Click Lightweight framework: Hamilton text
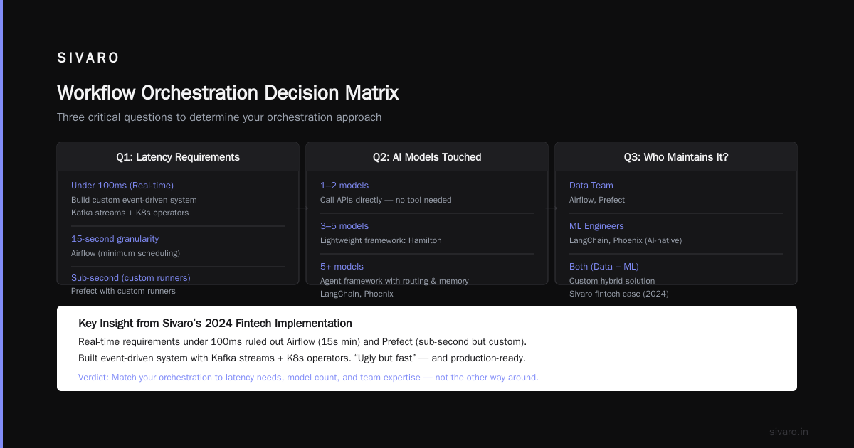The width and height of the screenshot is (854, 448). click(x=381, y=240)
